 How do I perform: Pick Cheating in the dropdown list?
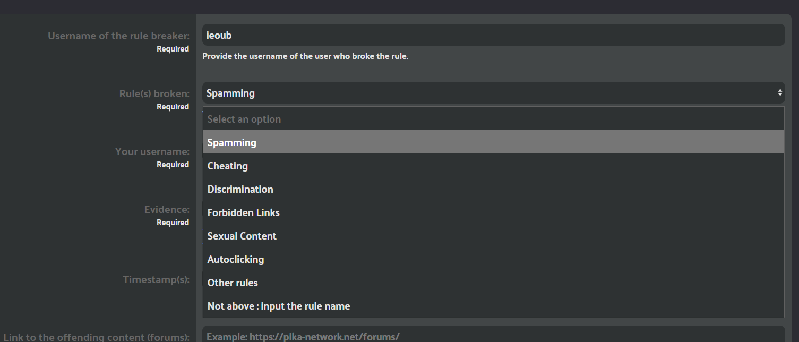pyautogui.click(x=493, y=166)
